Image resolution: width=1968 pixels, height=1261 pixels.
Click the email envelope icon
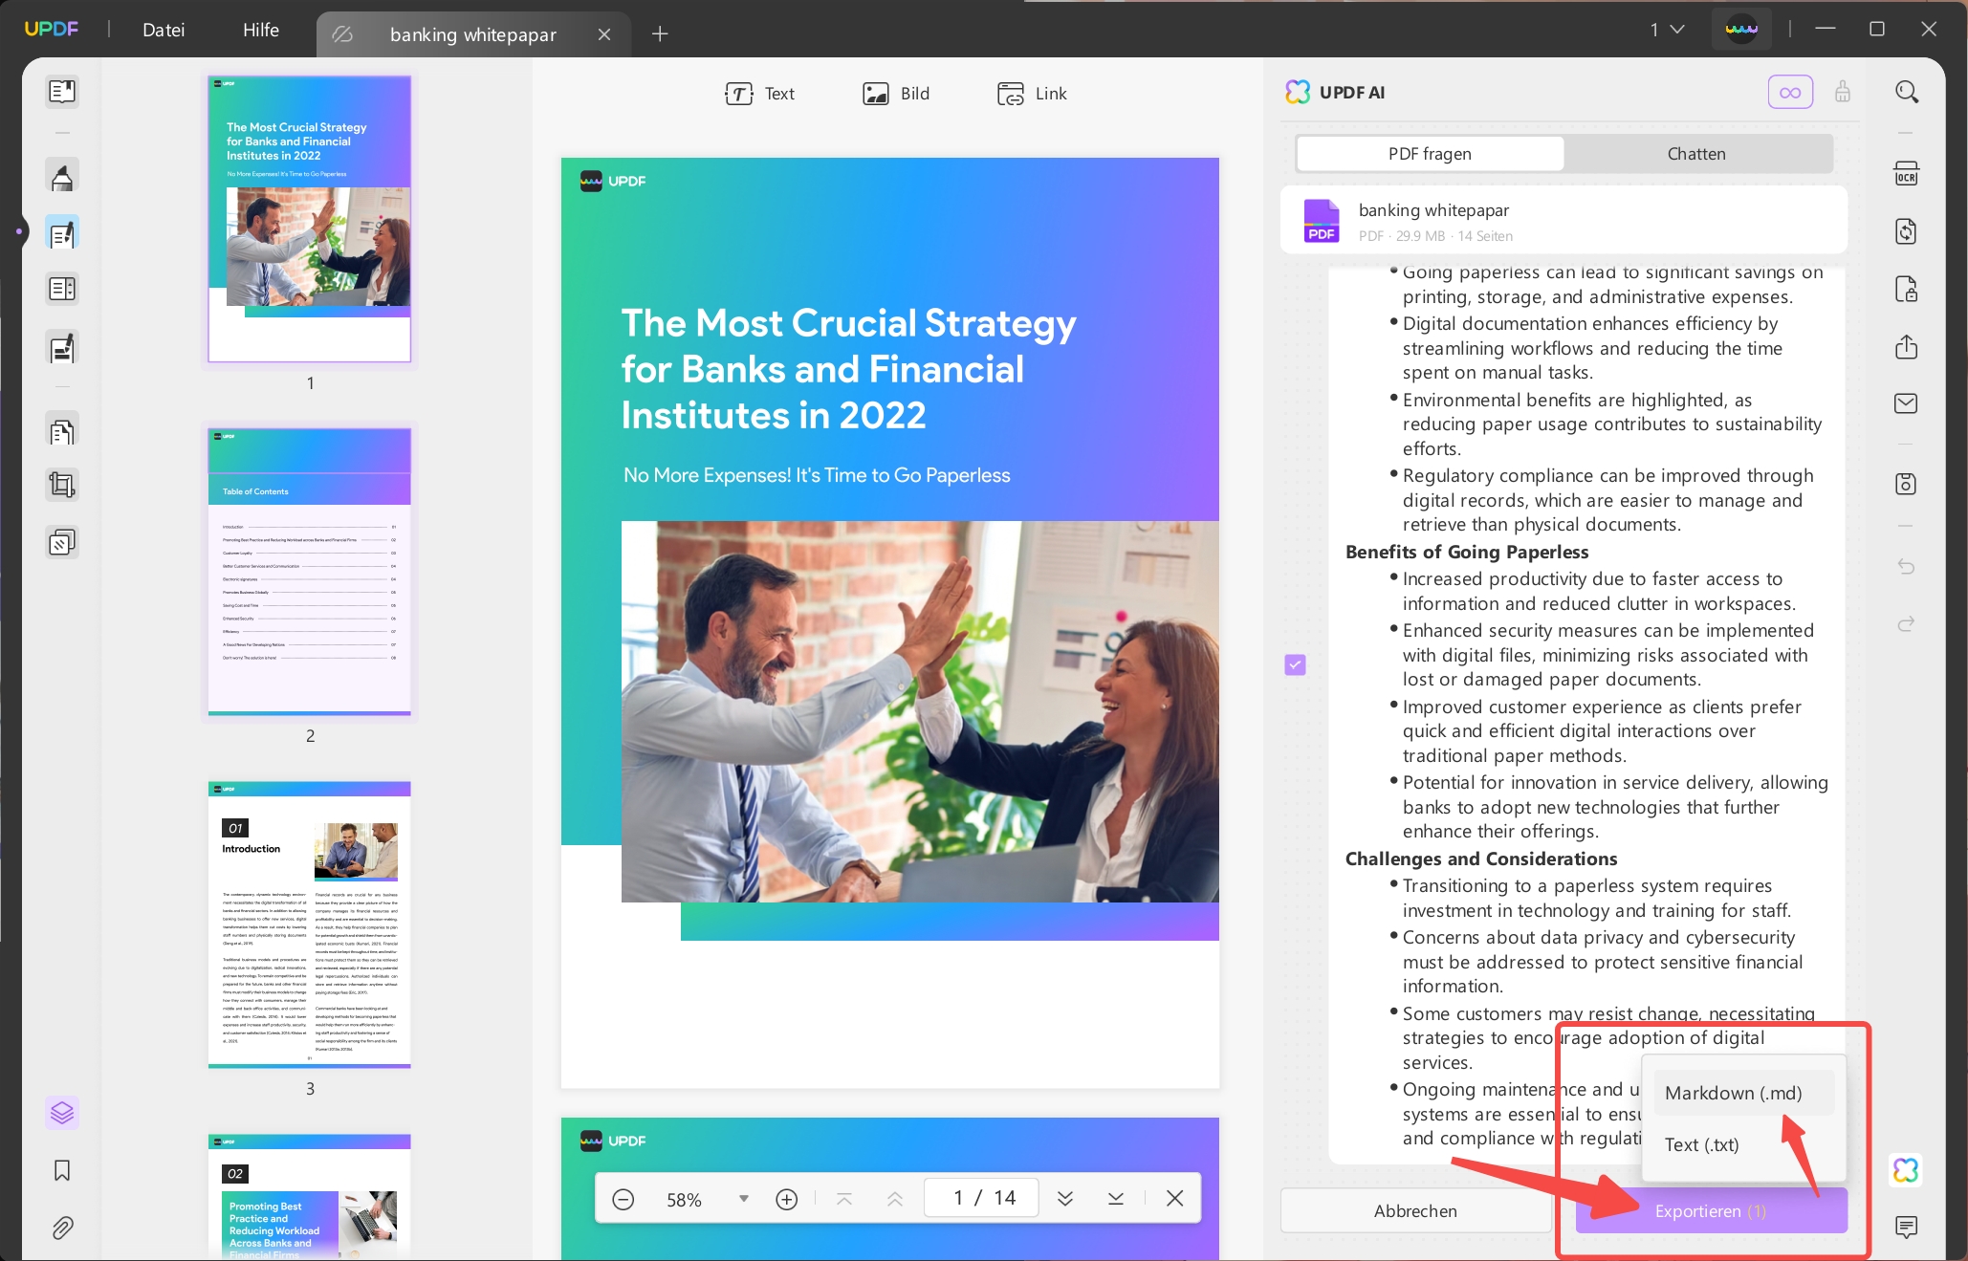1906,403
